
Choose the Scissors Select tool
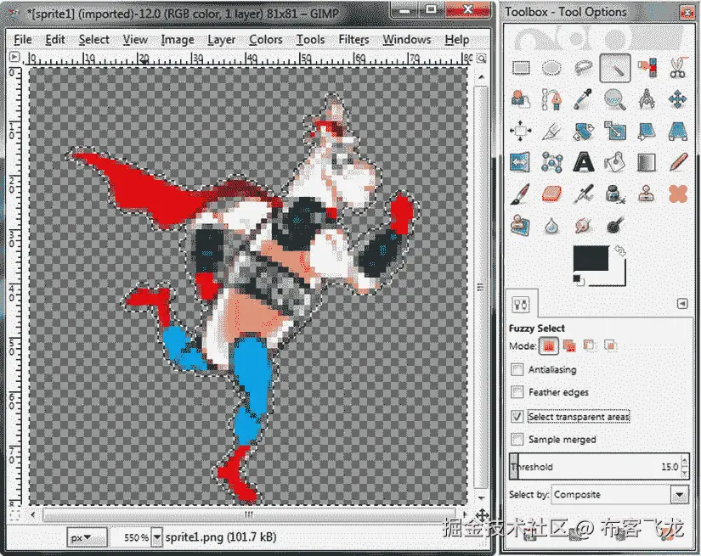point(679,69)
